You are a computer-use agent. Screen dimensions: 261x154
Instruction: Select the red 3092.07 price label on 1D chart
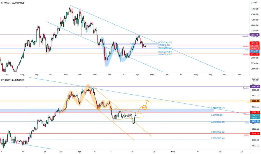pyautogui.click(x=255, y=43)
